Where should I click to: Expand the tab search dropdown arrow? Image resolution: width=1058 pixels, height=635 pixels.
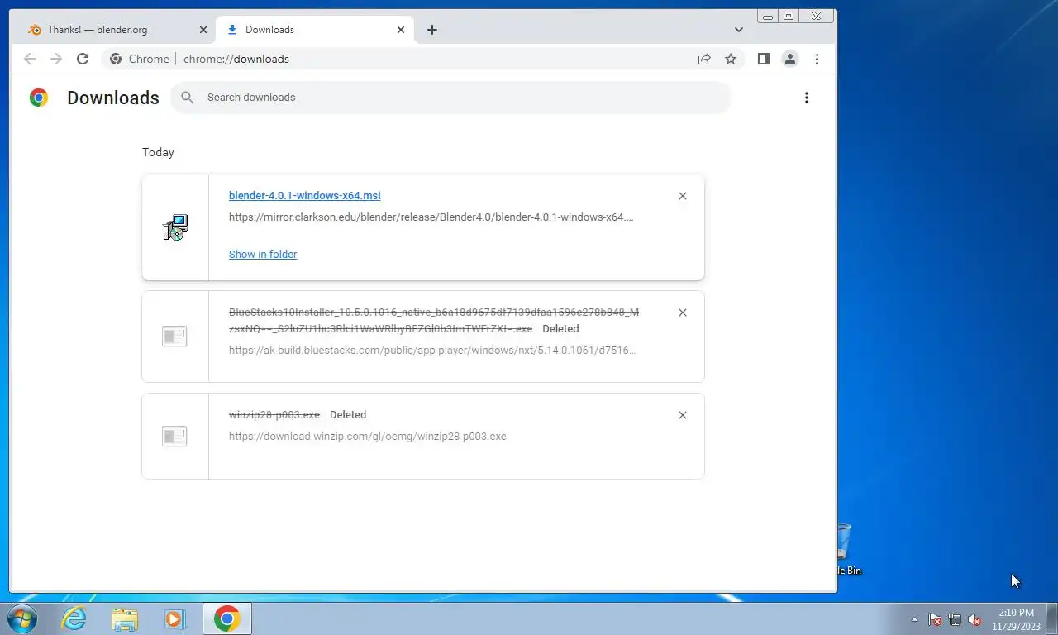coord(739,30)
